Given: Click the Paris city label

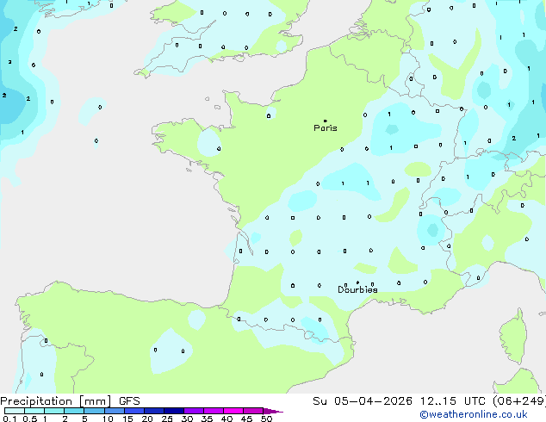Looking at the screenshot, I should [326, 127].
